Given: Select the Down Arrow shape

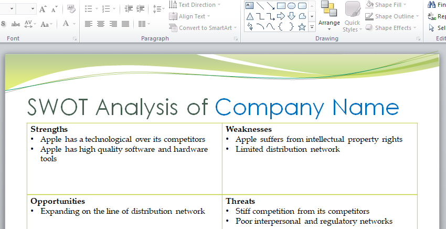Looking at the screenshot, I should point(291,16).
